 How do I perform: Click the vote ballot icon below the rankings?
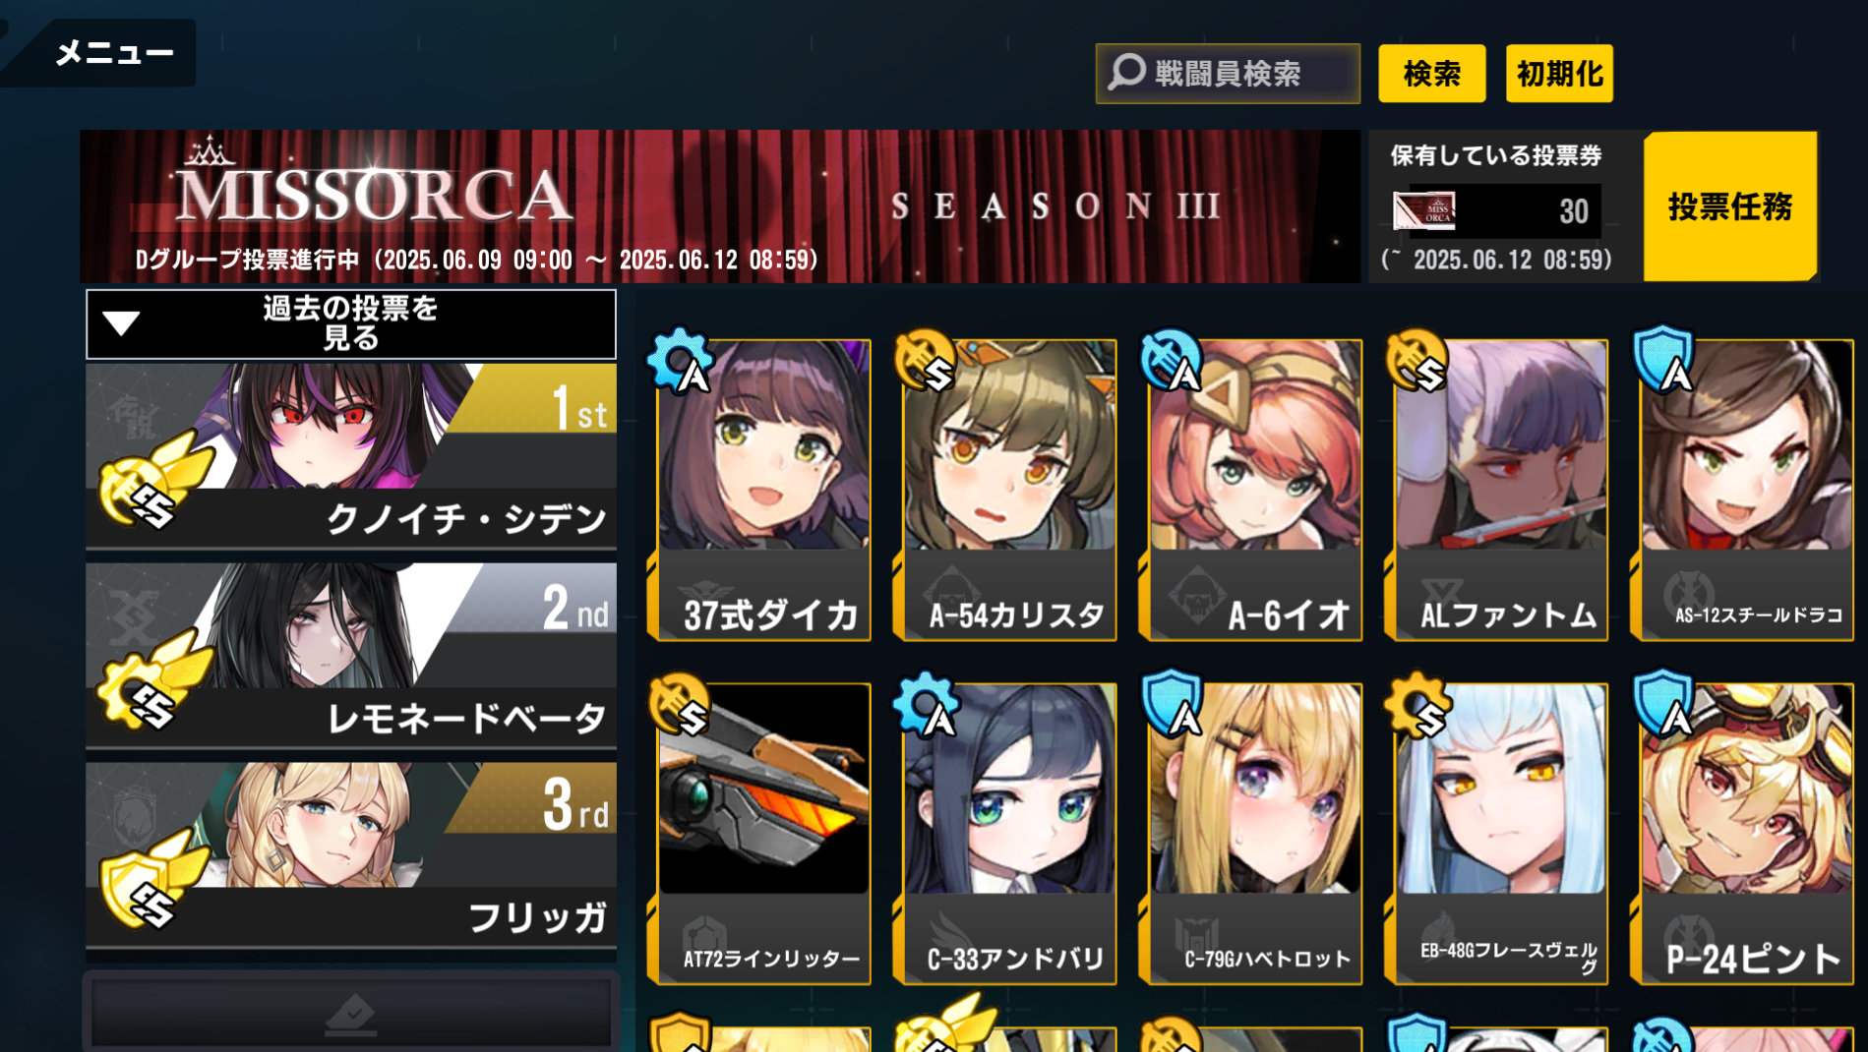351,1014
